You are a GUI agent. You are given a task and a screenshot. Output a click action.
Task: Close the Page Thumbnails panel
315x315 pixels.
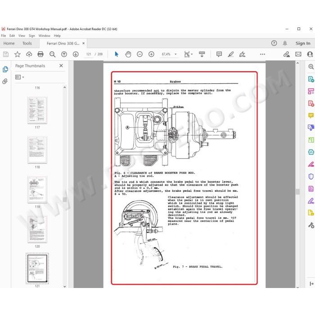click(x=61, y=66)
